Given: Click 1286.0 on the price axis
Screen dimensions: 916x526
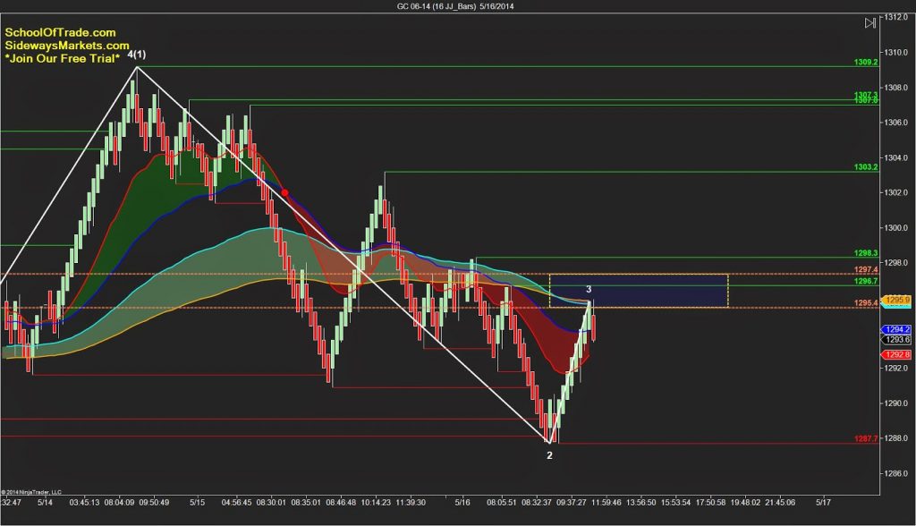Looking at the screenshot, I should [x=896, y=473].
